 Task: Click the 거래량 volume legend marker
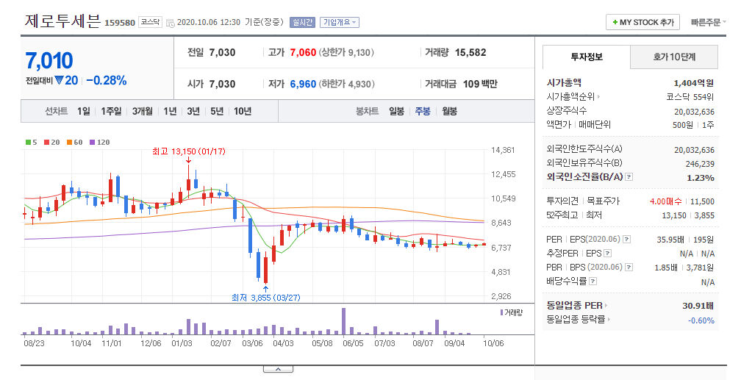tap(512, 312)
